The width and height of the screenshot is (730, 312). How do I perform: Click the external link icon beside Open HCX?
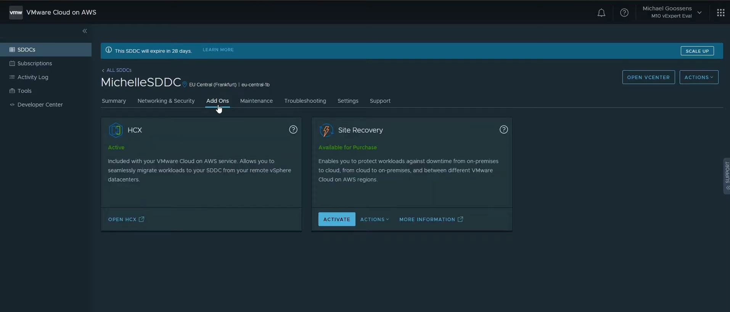click(141, 219)
